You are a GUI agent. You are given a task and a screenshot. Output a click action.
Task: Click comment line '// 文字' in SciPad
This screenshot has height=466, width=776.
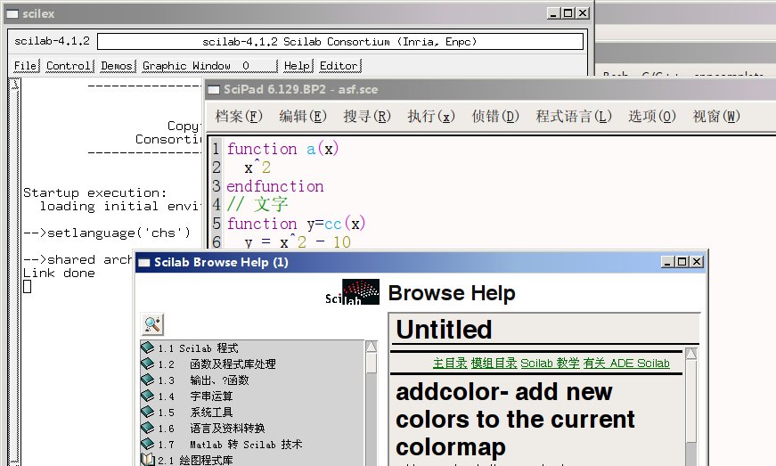(257, 204)
